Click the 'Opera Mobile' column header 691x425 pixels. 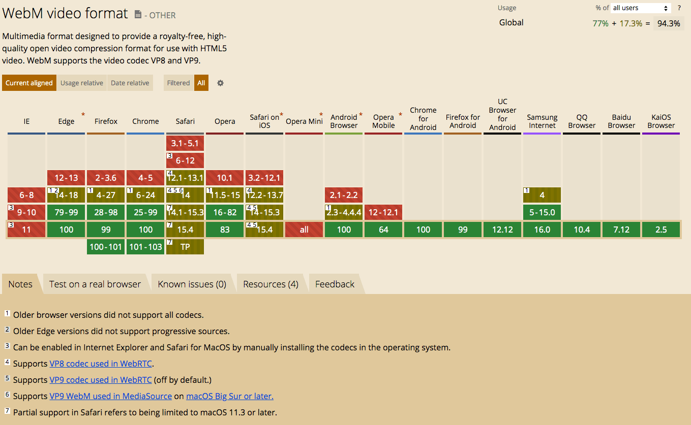click(x=383, y=121)
